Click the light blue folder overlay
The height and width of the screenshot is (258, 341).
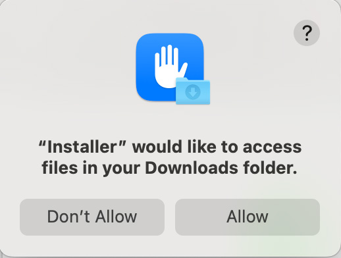coord(193,91)
